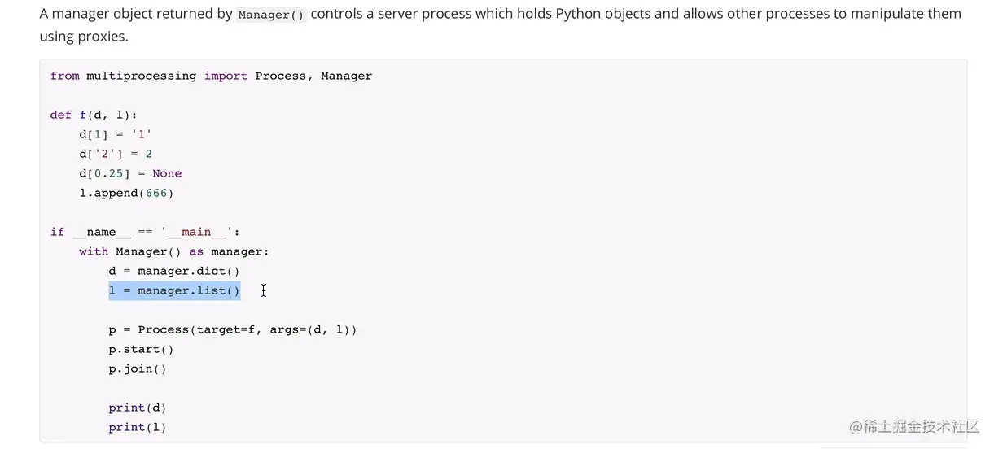This screenshot has width=994, height=449.
Task: Click the d = manager.dict() line
Action: pos(174,271)
